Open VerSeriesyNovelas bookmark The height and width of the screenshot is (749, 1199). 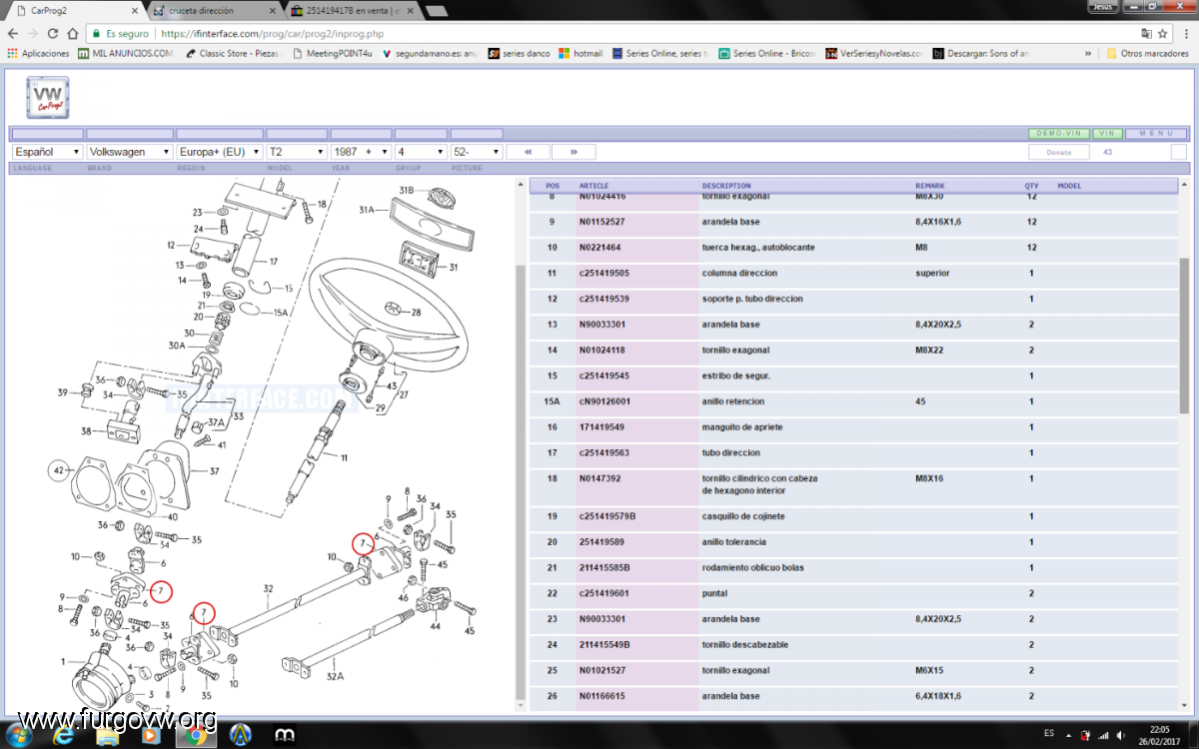871,53
